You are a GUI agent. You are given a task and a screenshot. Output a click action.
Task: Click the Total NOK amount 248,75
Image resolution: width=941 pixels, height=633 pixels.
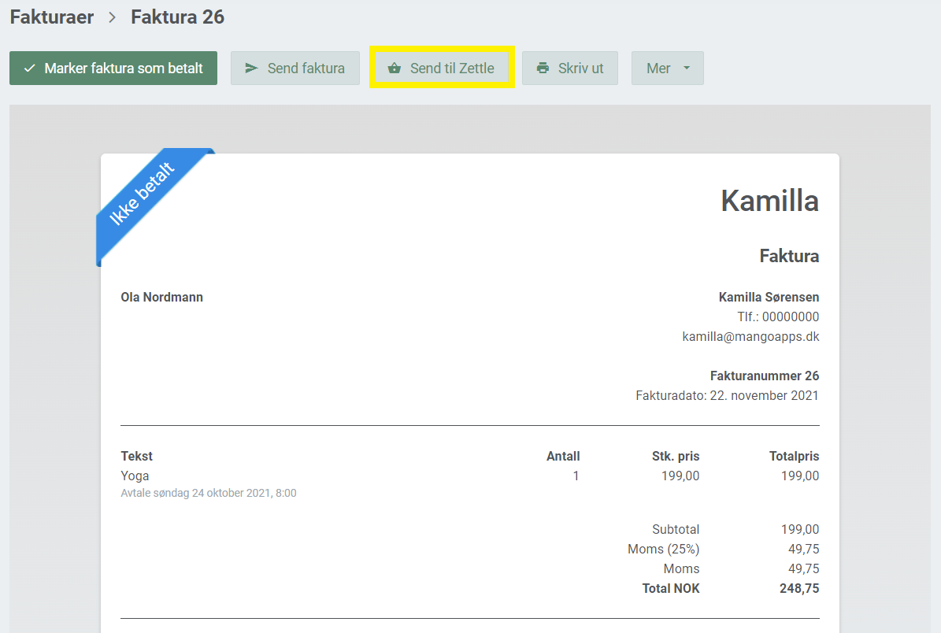(799, 588)
